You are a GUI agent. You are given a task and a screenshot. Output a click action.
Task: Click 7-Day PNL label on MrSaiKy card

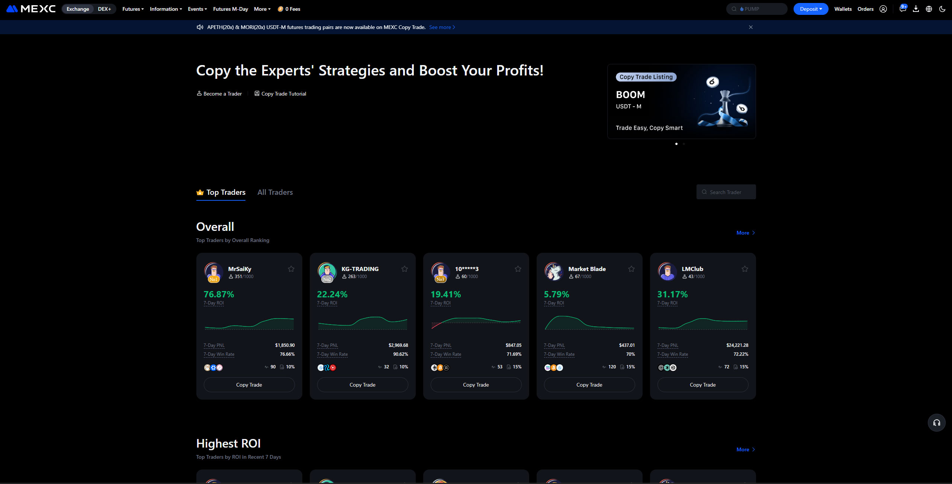point(214,345)
